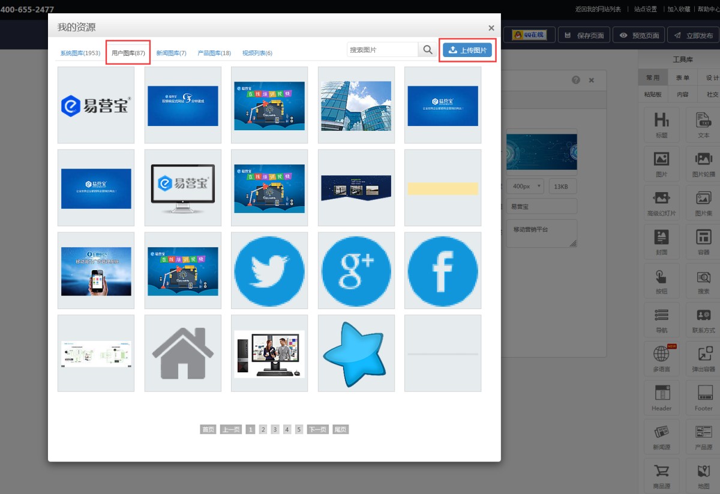The width and height of the screenshot is (720, 494).
Task: Click the 保存页面 save button
Action: tap(584, 35)
